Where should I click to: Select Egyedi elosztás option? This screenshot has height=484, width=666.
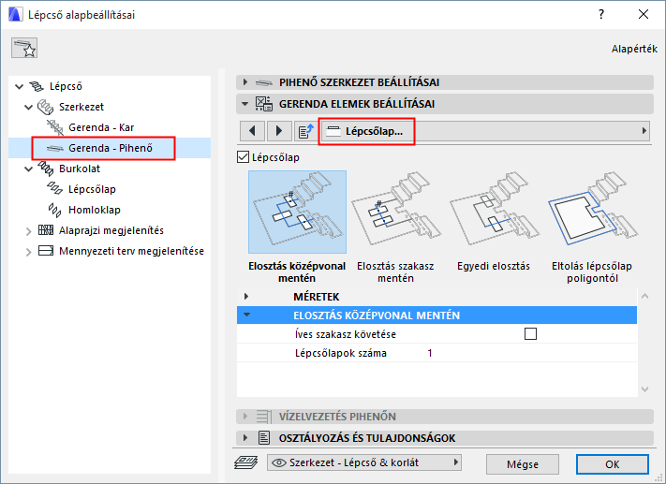[494, 221]
